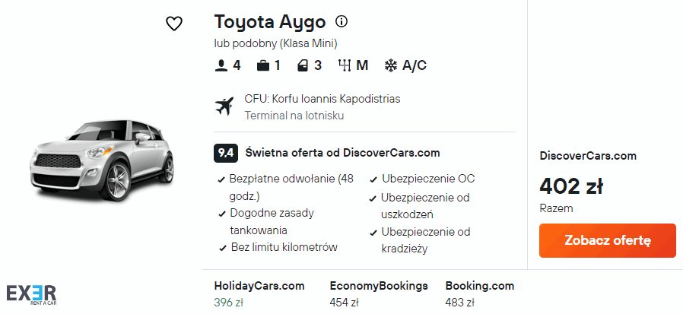The height and width of the screenshot is (314, 683).
Task: Open the HolidayCars.com 396 zł offer
Action: (259, 293)
